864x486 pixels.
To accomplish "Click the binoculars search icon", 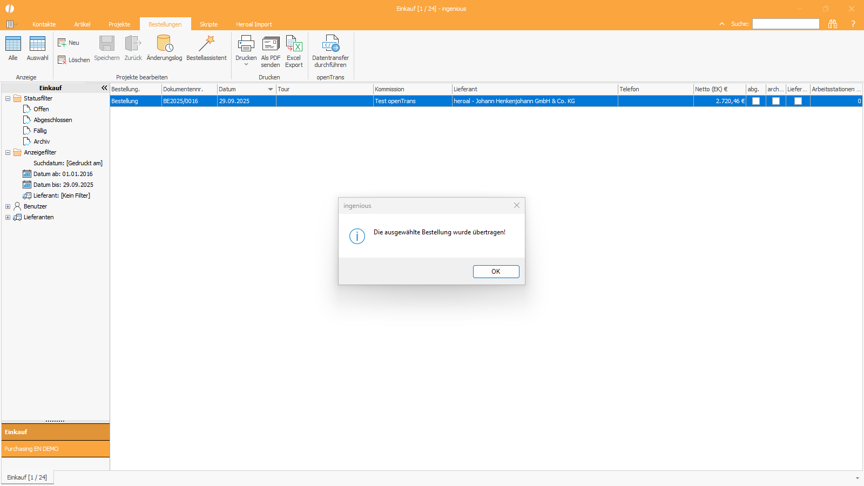I will (x=833, y=24).
